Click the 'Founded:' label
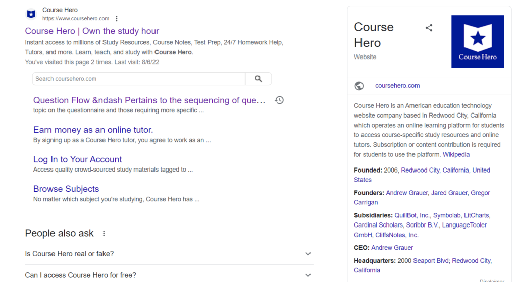Screen dimensions: 517x282 (x=368, y=170)
